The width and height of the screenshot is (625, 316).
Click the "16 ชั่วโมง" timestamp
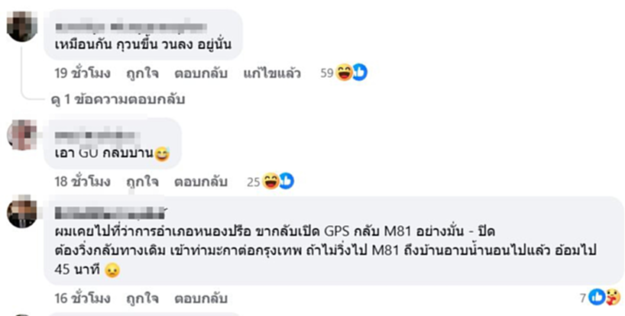(x=83, y=296)
